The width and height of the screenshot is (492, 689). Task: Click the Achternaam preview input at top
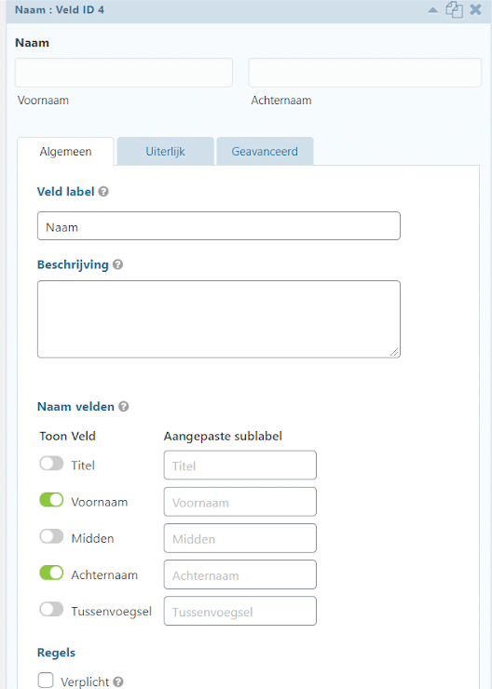click(x=365, y=73)
